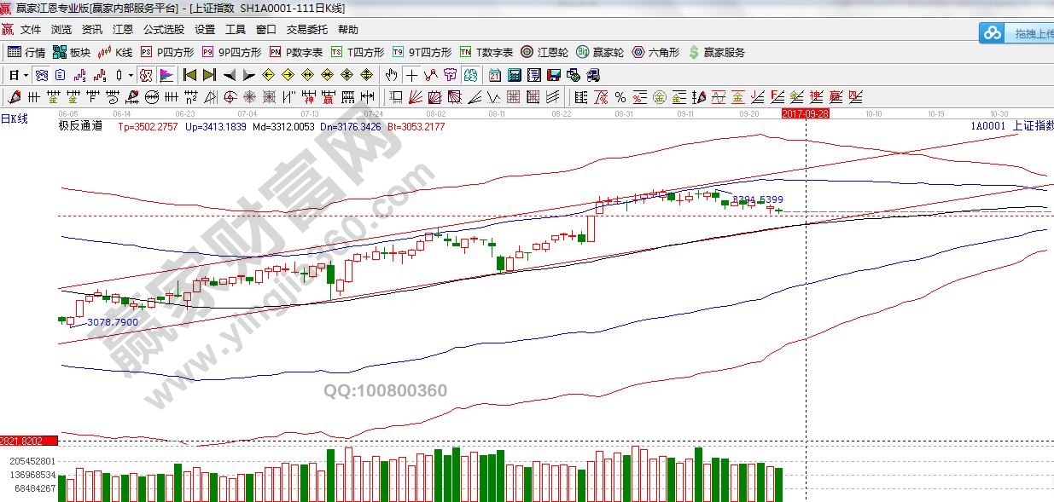The height and width of the screenshot is (502, 1054).
Task: Open the 江恩 menu
Action: click(x=123, y=29)
